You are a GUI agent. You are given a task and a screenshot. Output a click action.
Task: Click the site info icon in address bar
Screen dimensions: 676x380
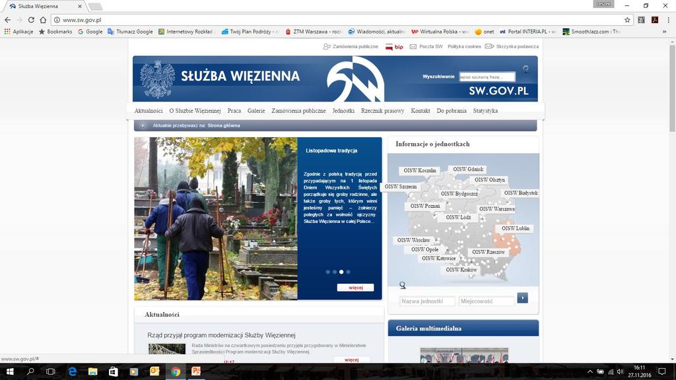coord(57,20)
